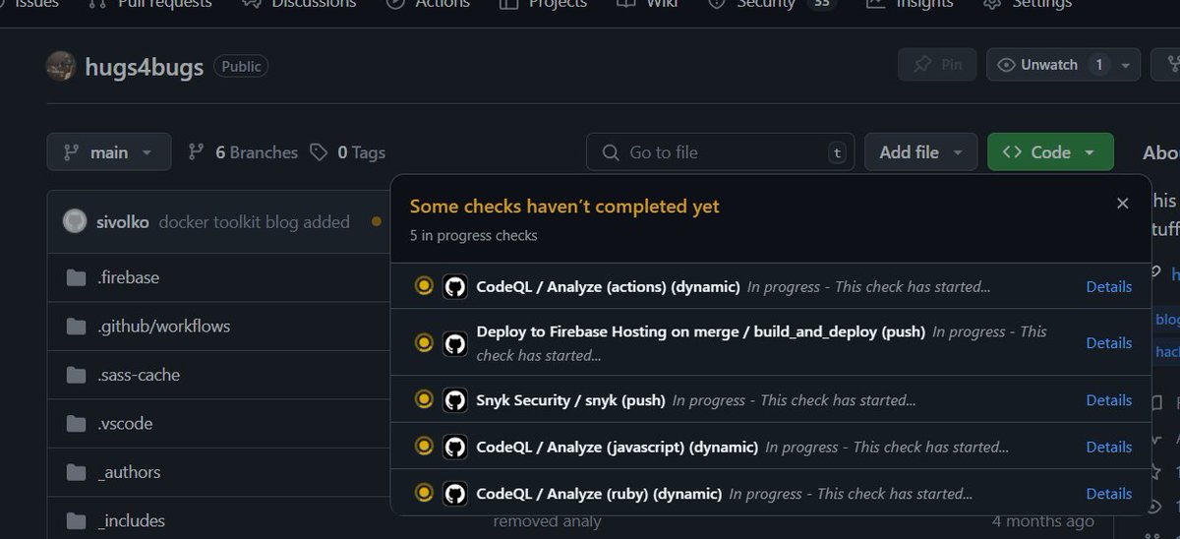Viewport: 1180px width, 539px height.
Task: Click the Unwatch button
Action: point(1049,65)
